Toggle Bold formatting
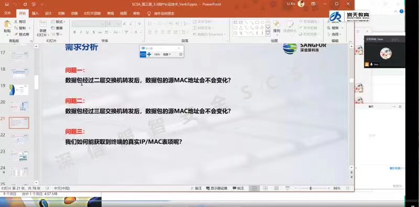The height and width of the screenshot is (207, 419). [74, 32]
